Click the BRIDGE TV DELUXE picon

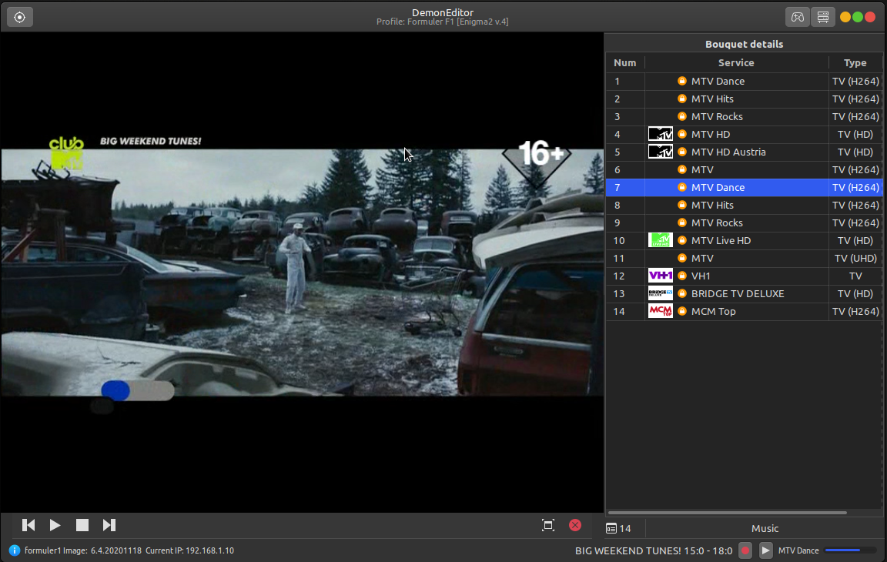tap(660, 294)
